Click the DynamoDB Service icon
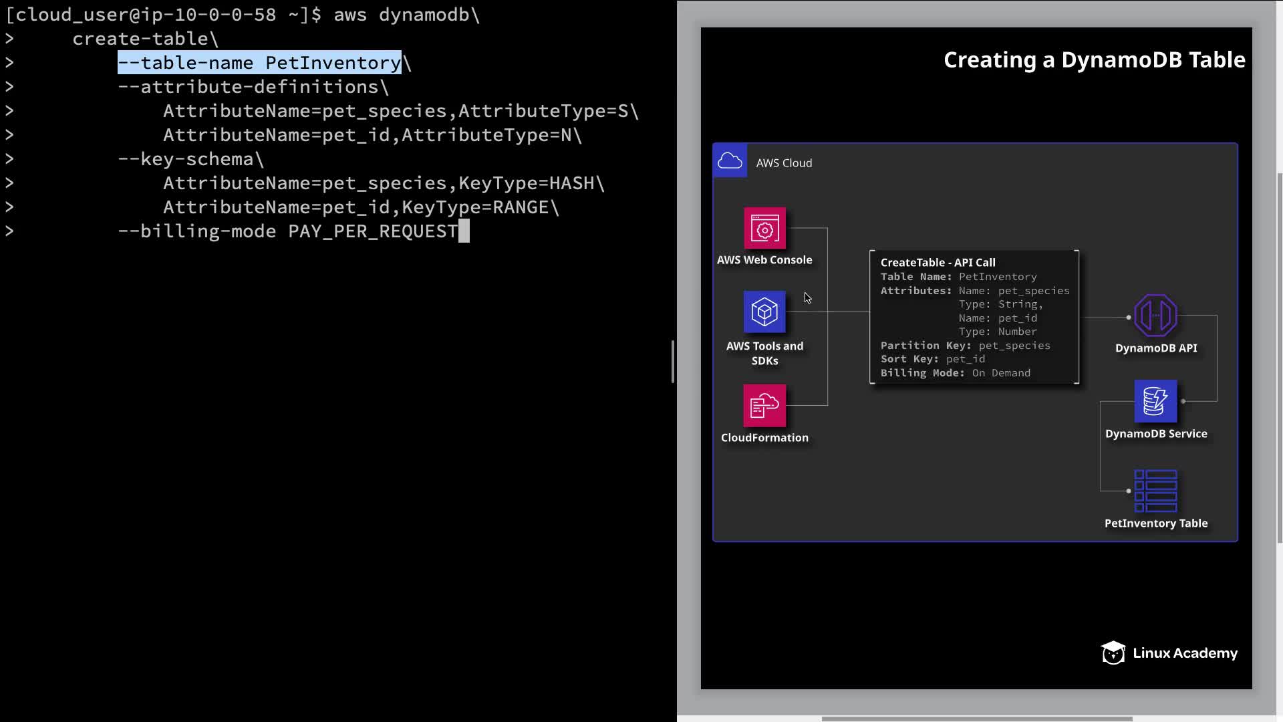Screen dimensions: 1283x722 (x=1155, y=401)
